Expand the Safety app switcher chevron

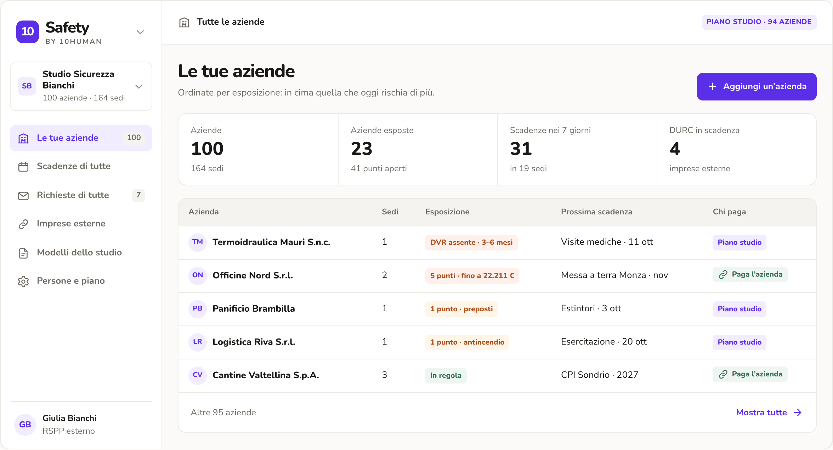tap(140, 32)
